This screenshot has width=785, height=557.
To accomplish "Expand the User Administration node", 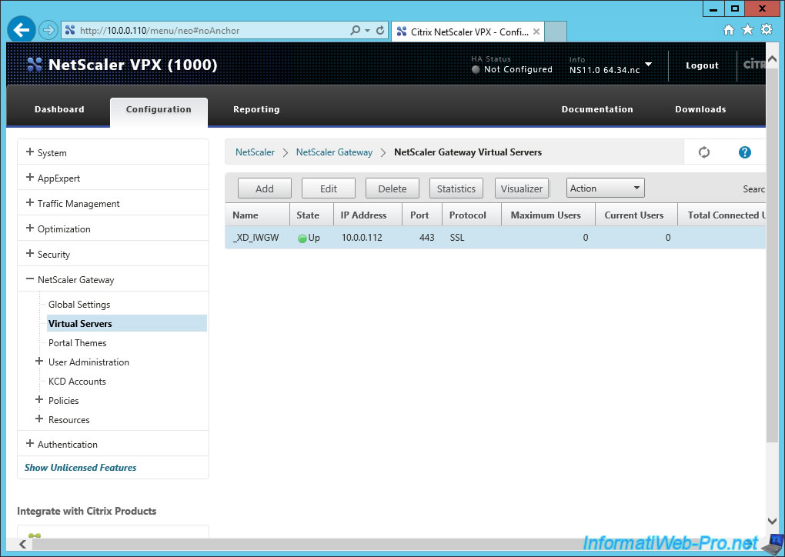I will 39,362.
